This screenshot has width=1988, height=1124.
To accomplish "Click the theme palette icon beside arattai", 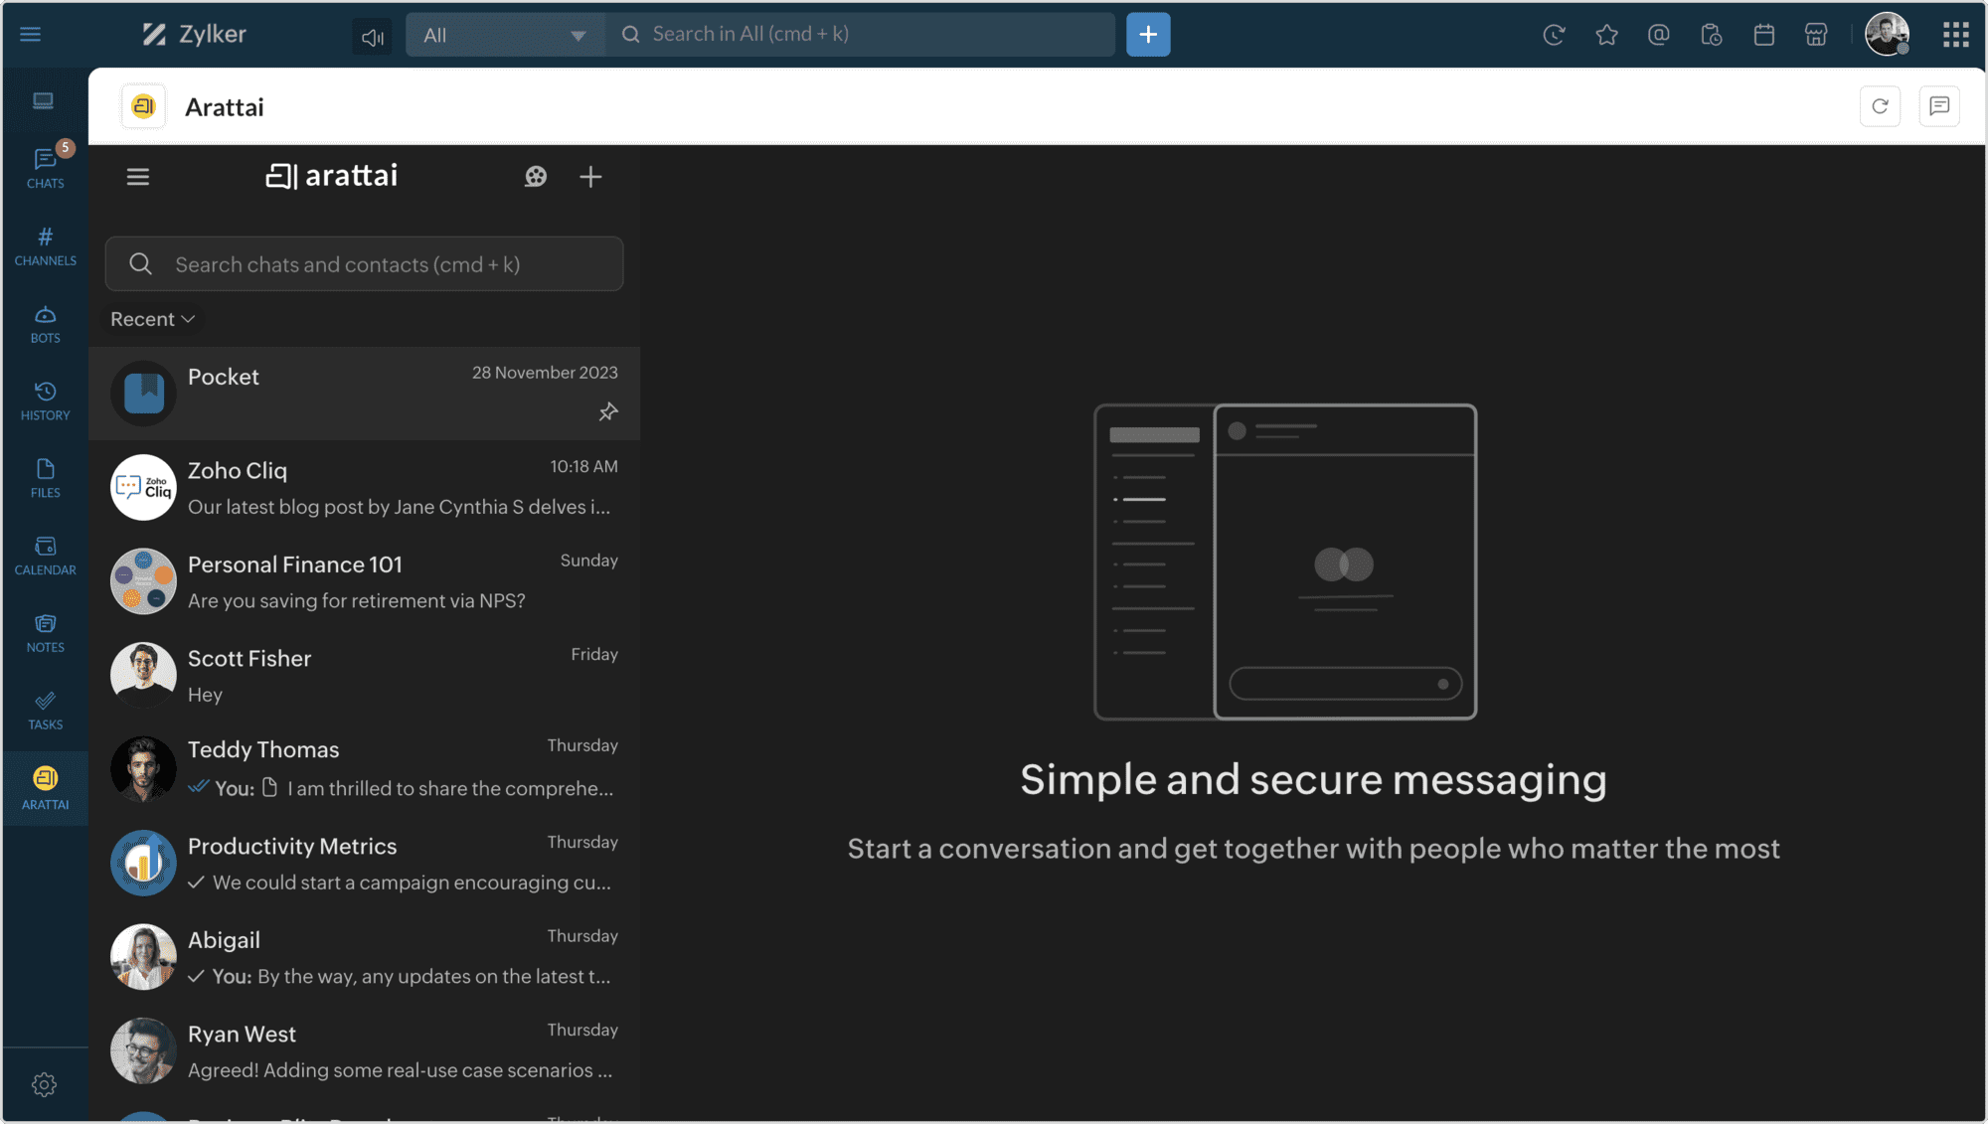I will [x=536, y=177].
